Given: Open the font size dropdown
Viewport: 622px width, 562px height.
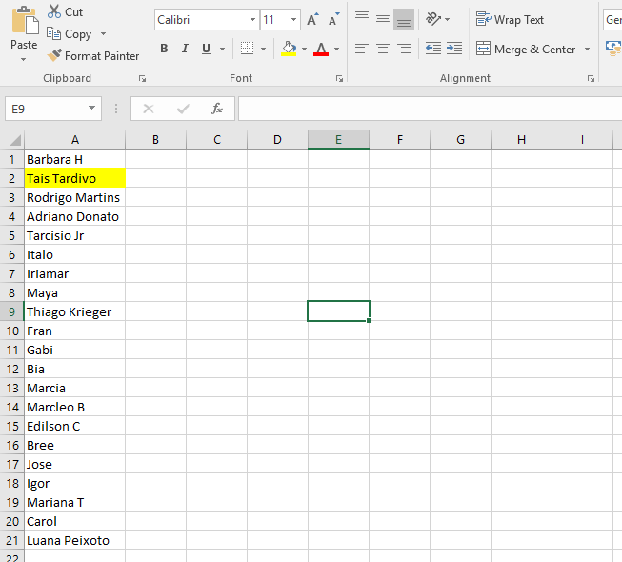Looking at the screenshot, I should click(293, 20).
